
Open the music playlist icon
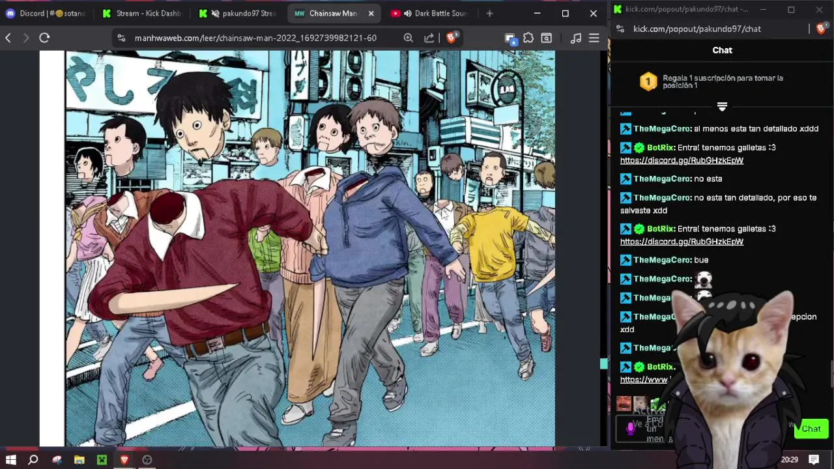tap(575, 38)
